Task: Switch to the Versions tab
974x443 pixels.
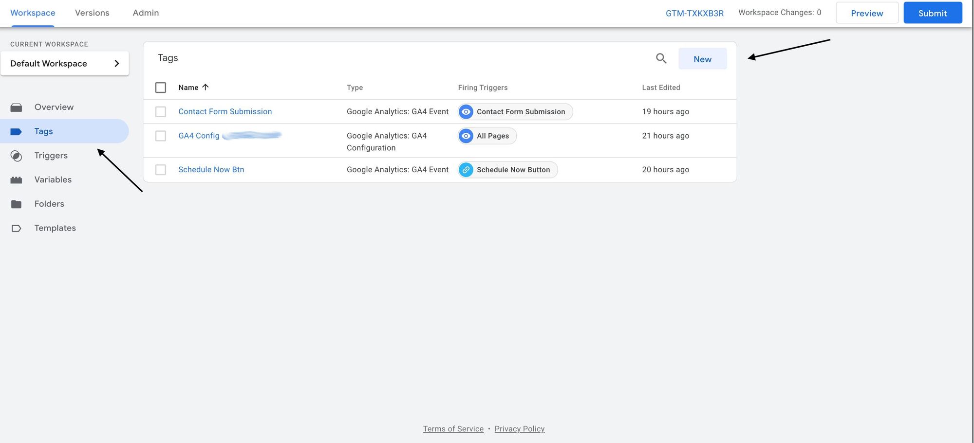Action: pos(92,13)
